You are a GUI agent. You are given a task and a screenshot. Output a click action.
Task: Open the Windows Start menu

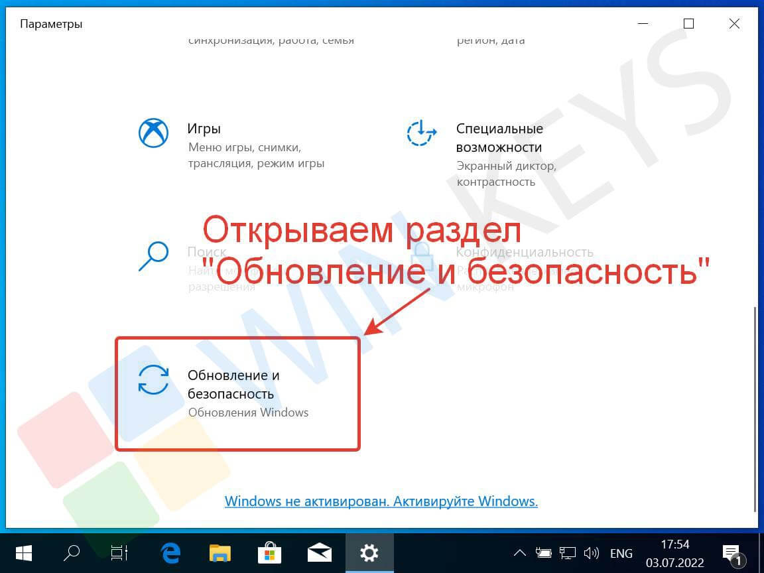point(24,552)
